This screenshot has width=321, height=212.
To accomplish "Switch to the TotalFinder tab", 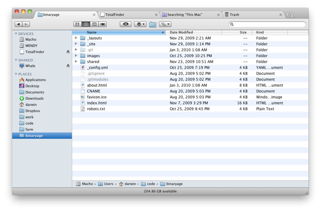I will click(128, 15).
